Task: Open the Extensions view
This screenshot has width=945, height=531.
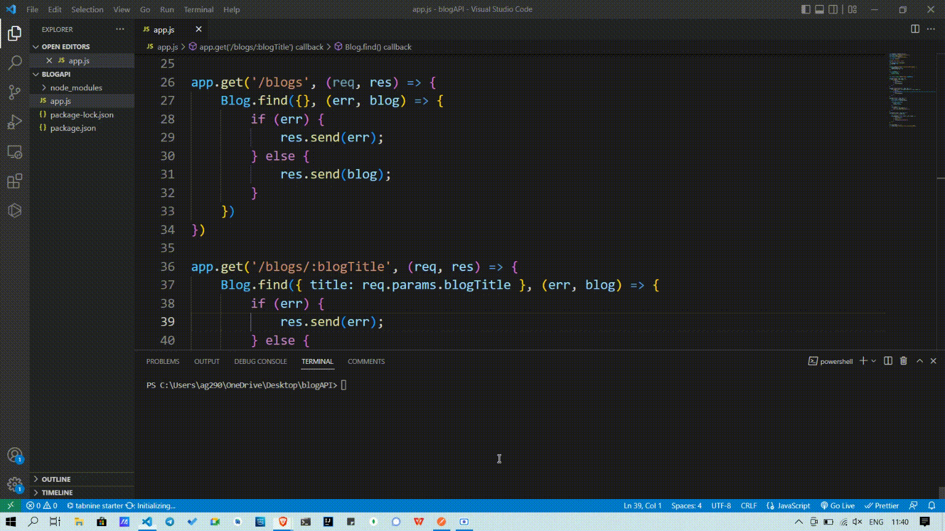Action: (x=15, y=181)
